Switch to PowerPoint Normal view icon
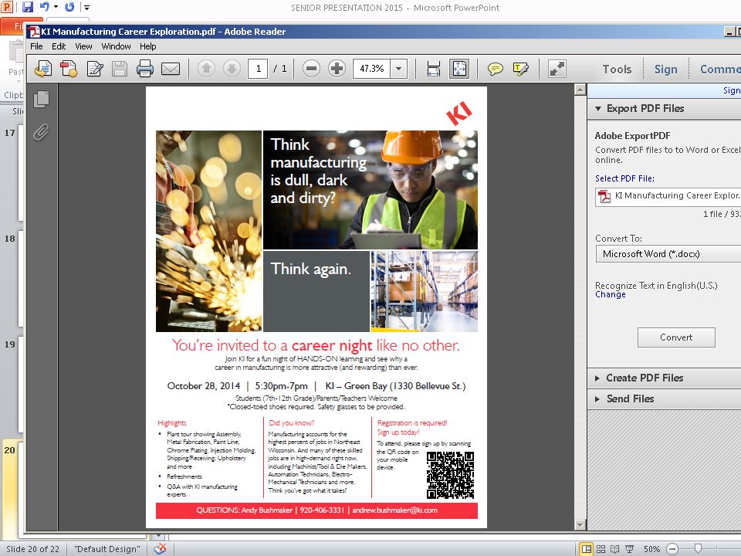The height and width of the screenshot is (556, 741). tap(587, 549)
